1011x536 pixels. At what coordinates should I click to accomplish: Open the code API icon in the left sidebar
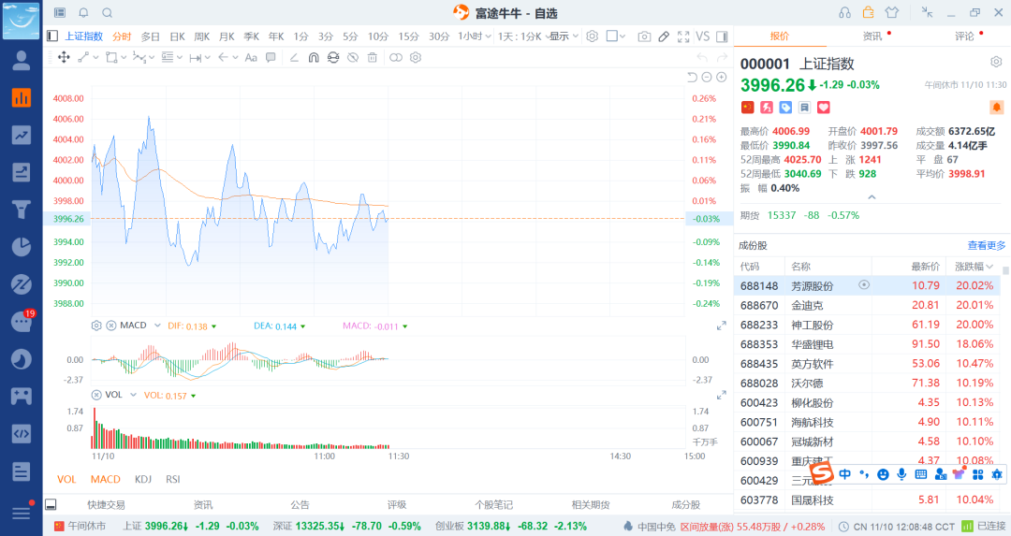point(22,433)
